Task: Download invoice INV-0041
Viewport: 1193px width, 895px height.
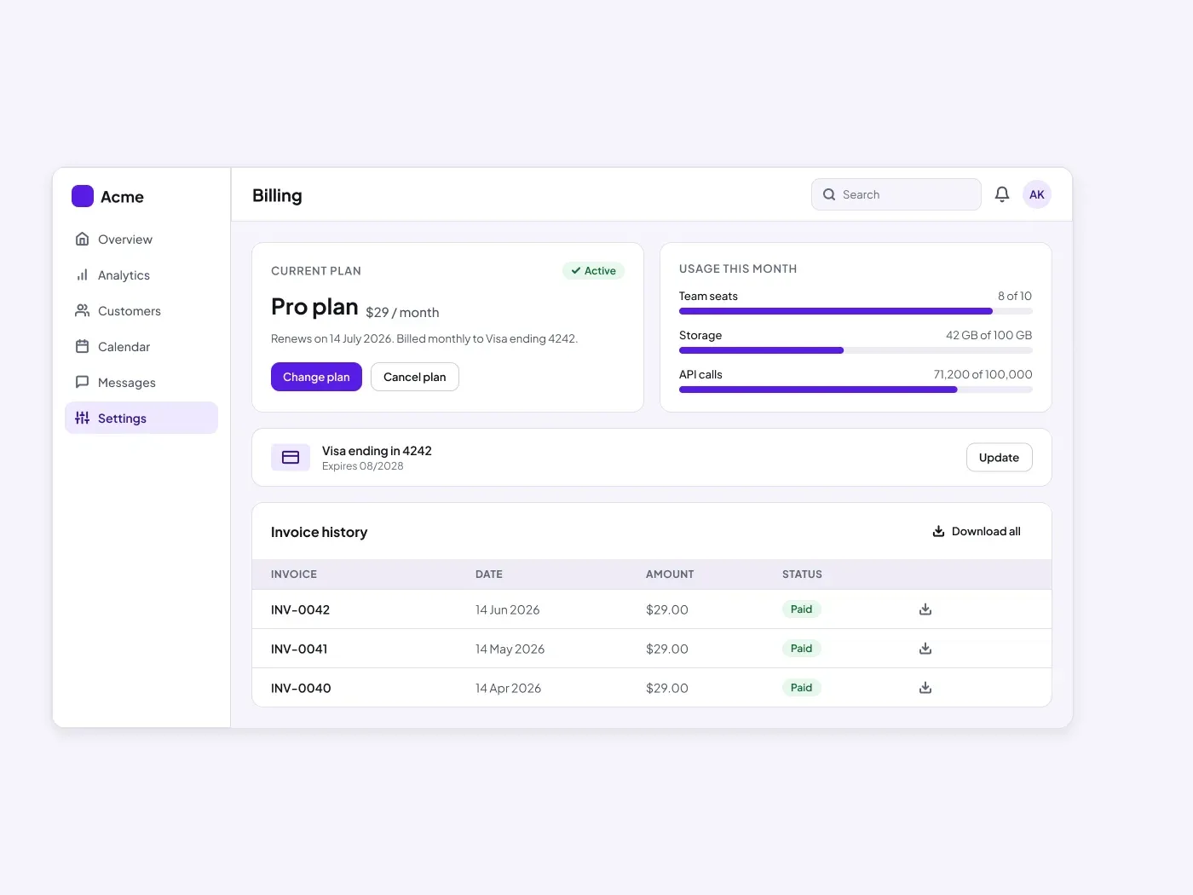Action: [925, 649]
